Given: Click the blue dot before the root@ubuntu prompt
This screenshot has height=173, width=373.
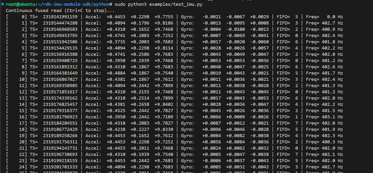Looking at the screenshot, I should coord(2,4).
